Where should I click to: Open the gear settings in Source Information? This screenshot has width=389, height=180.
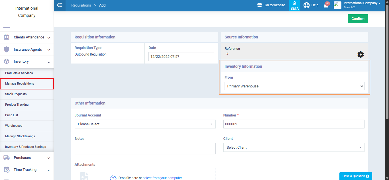click(361, 55)
